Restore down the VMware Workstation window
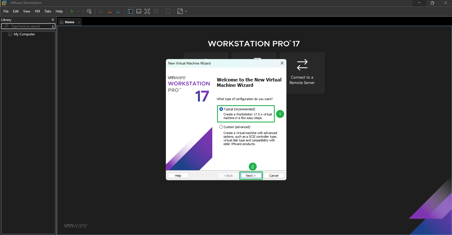This screenshot has height=235, width=452. point(432,3)
